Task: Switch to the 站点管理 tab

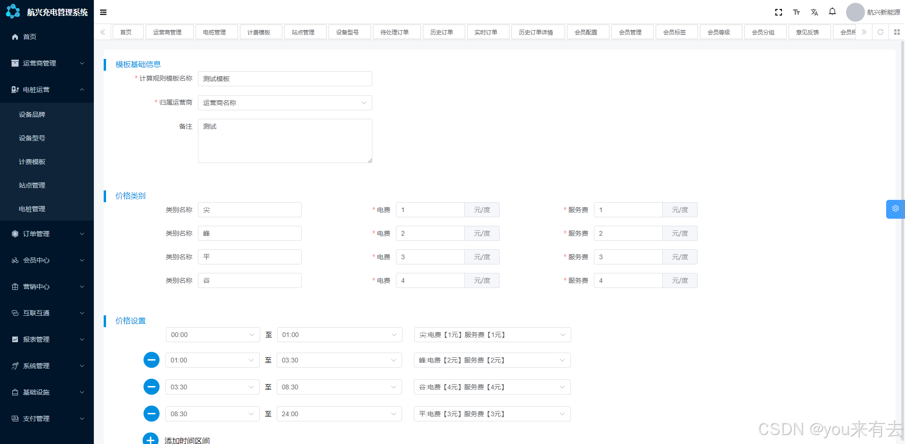Action: tap(303, 32)
